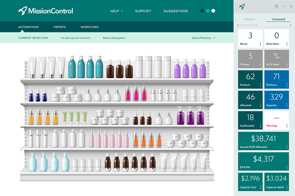Open the Products tile three-dot menu
This screenshot has width=295, height=196.
(260, 85)
